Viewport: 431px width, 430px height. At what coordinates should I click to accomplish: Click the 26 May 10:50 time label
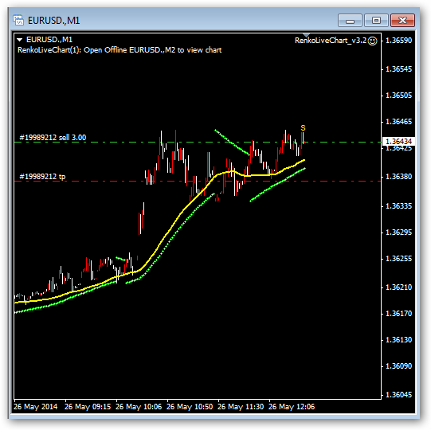click(x=190, y=407)
